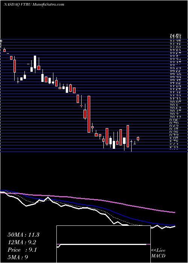Click the <<Live MACD label
Viewport: 188px width, 263px height.
click(158, 253)
